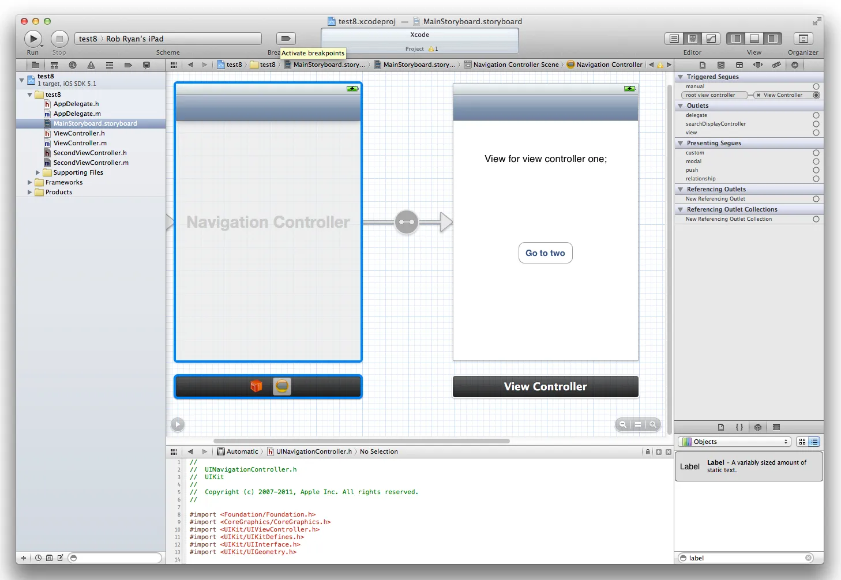The image size is (841, 580).
Task: Open the Objects library dropdown
Action: (x=735, y=442)
